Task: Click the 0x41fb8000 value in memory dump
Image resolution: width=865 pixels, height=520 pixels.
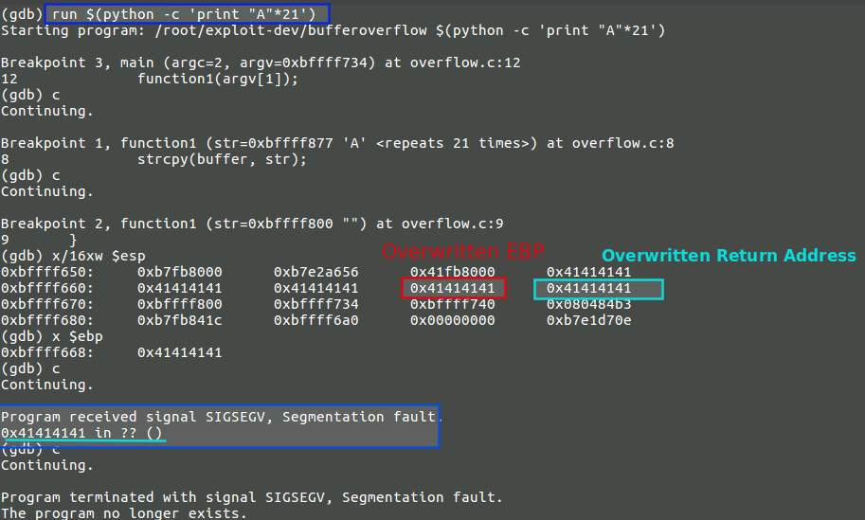Action: click(453, 272)
